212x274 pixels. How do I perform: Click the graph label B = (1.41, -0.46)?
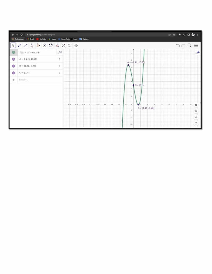click(146, 108)
